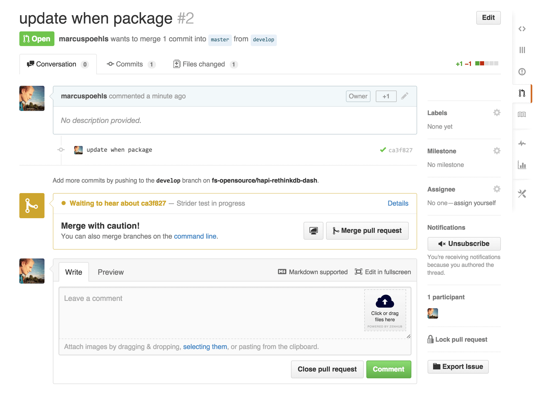This screenshot has height=394, width=549.
Task: Click the Export Issue button
Action: pyautogui.click(x=458, y=367)
